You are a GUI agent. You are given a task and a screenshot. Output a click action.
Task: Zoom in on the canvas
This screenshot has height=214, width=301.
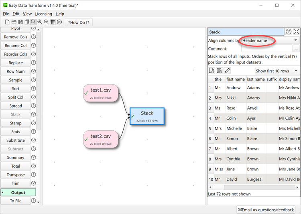(x=40, y=22)
